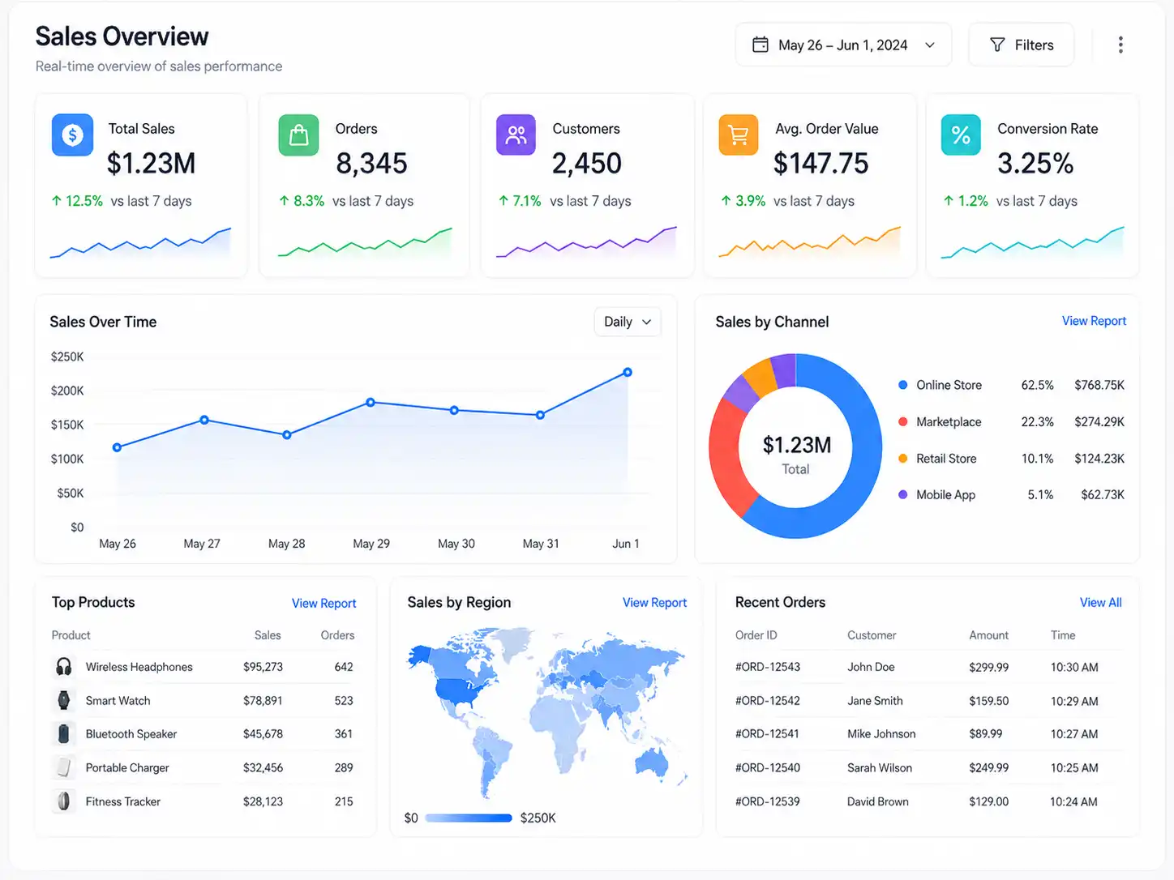Click the 2,450 Customers value
The width and height of the screenshot is (1174, 880).
pyautogui.click(x=586, y=164)
